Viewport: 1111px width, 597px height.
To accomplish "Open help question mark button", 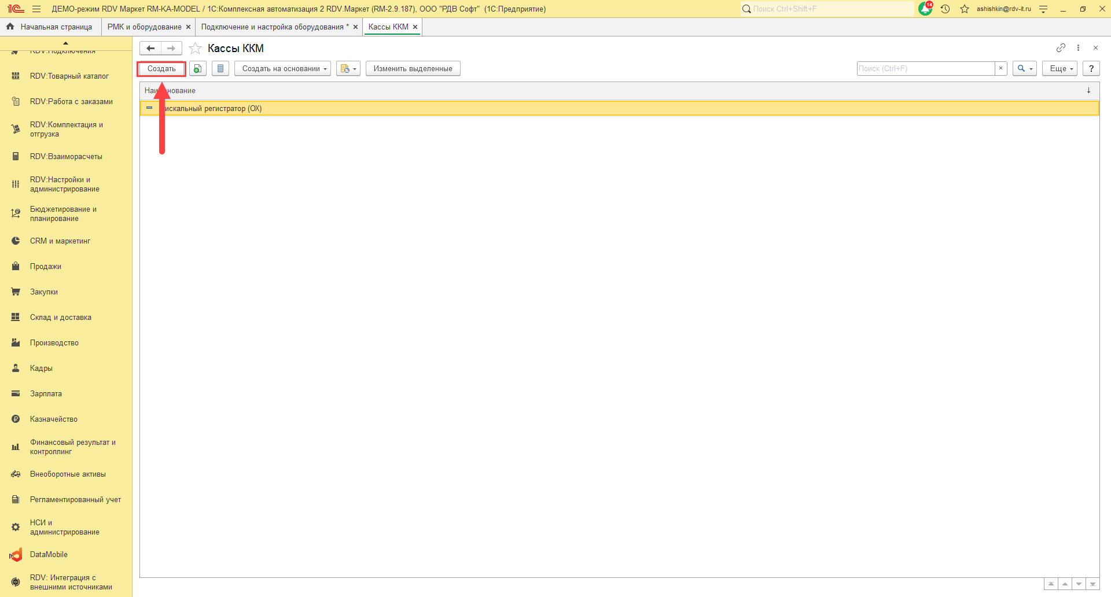I will click(1091, 68).
